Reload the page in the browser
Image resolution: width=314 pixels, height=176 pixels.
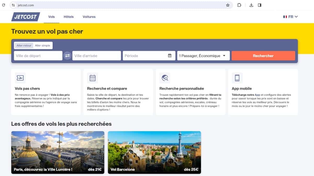coord(4,5)
